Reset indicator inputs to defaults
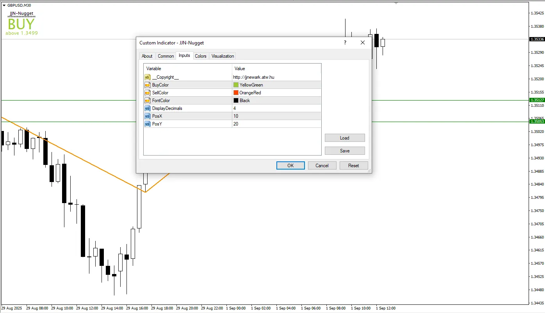This screenshot has height=313, width=545. pos(353,166)
